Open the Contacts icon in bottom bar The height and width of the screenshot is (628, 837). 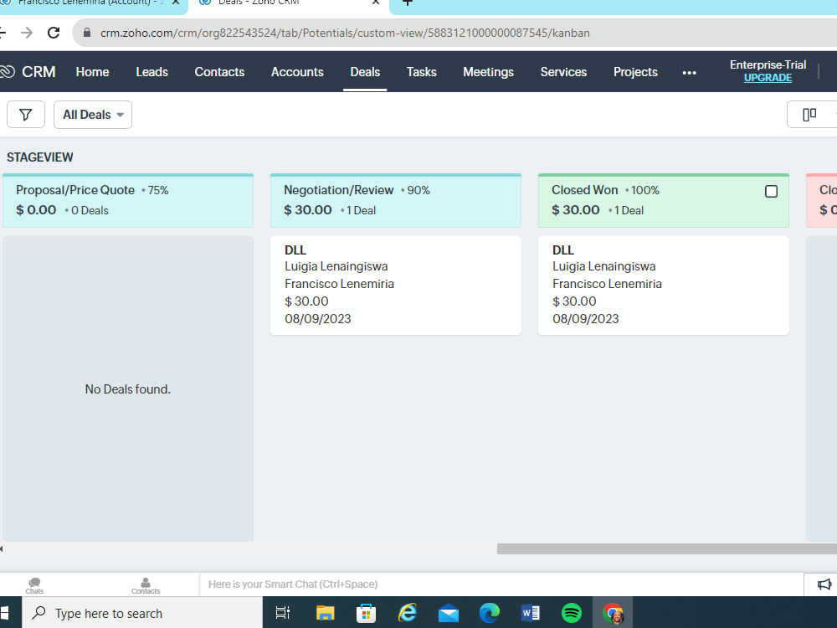coord(145,585)
